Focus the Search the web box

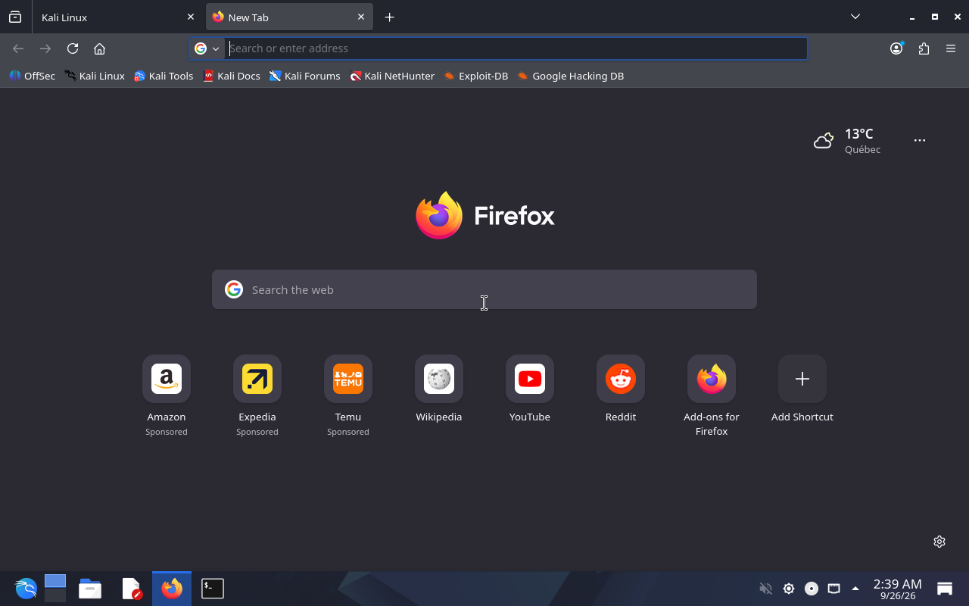pos(484,289)
